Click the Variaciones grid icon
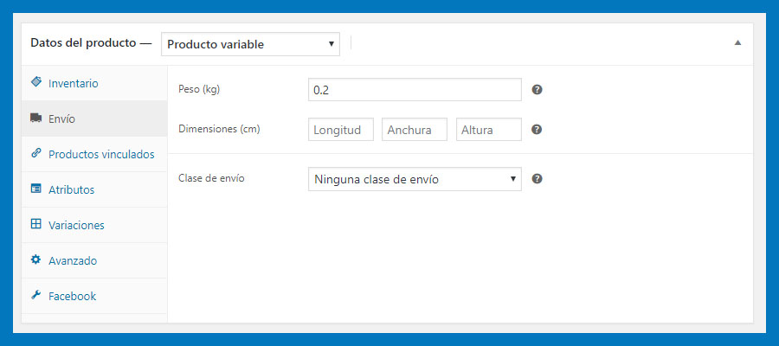This screenshot has width=779, height=346. pyautogui.click(x=35, y=224)
